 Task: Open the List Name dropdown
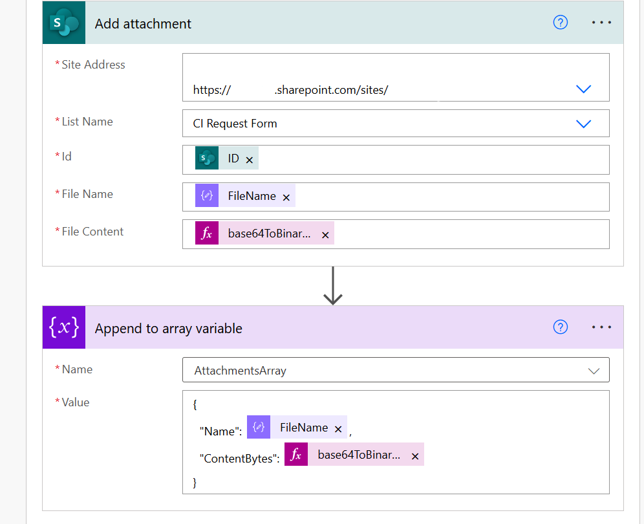tap(584, 124)
